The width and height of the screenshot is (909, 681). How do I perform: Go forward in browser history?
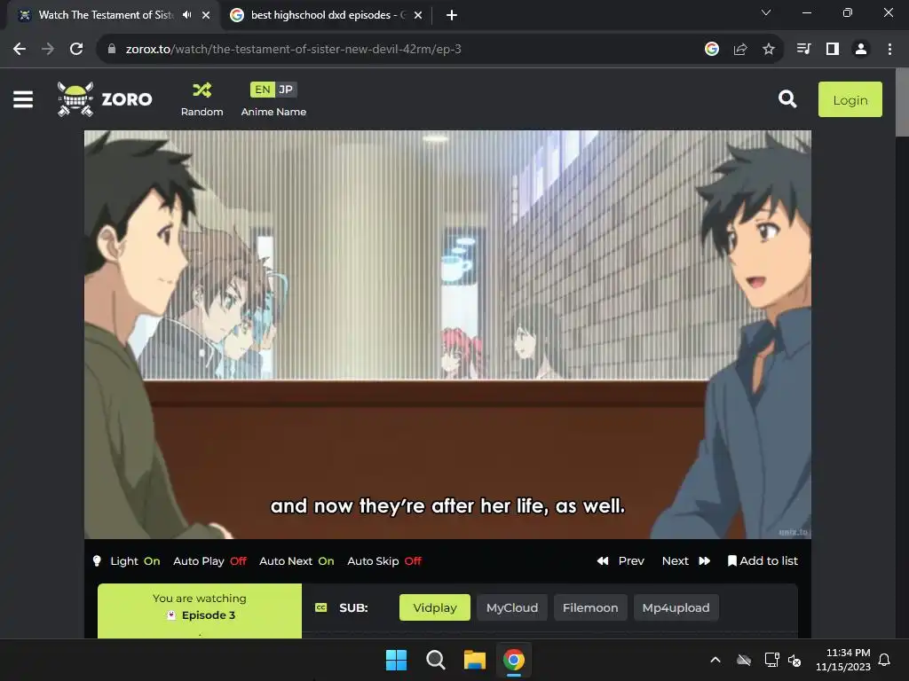[48, 50]
